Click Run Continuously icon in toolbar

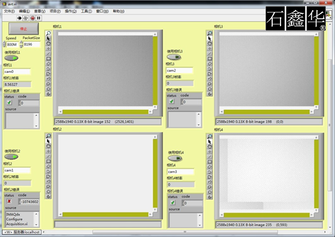(25, 18)
